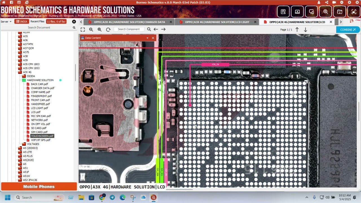361x203 pixels.
Task: Open the folder download header icon
Action: pos(340,12)
